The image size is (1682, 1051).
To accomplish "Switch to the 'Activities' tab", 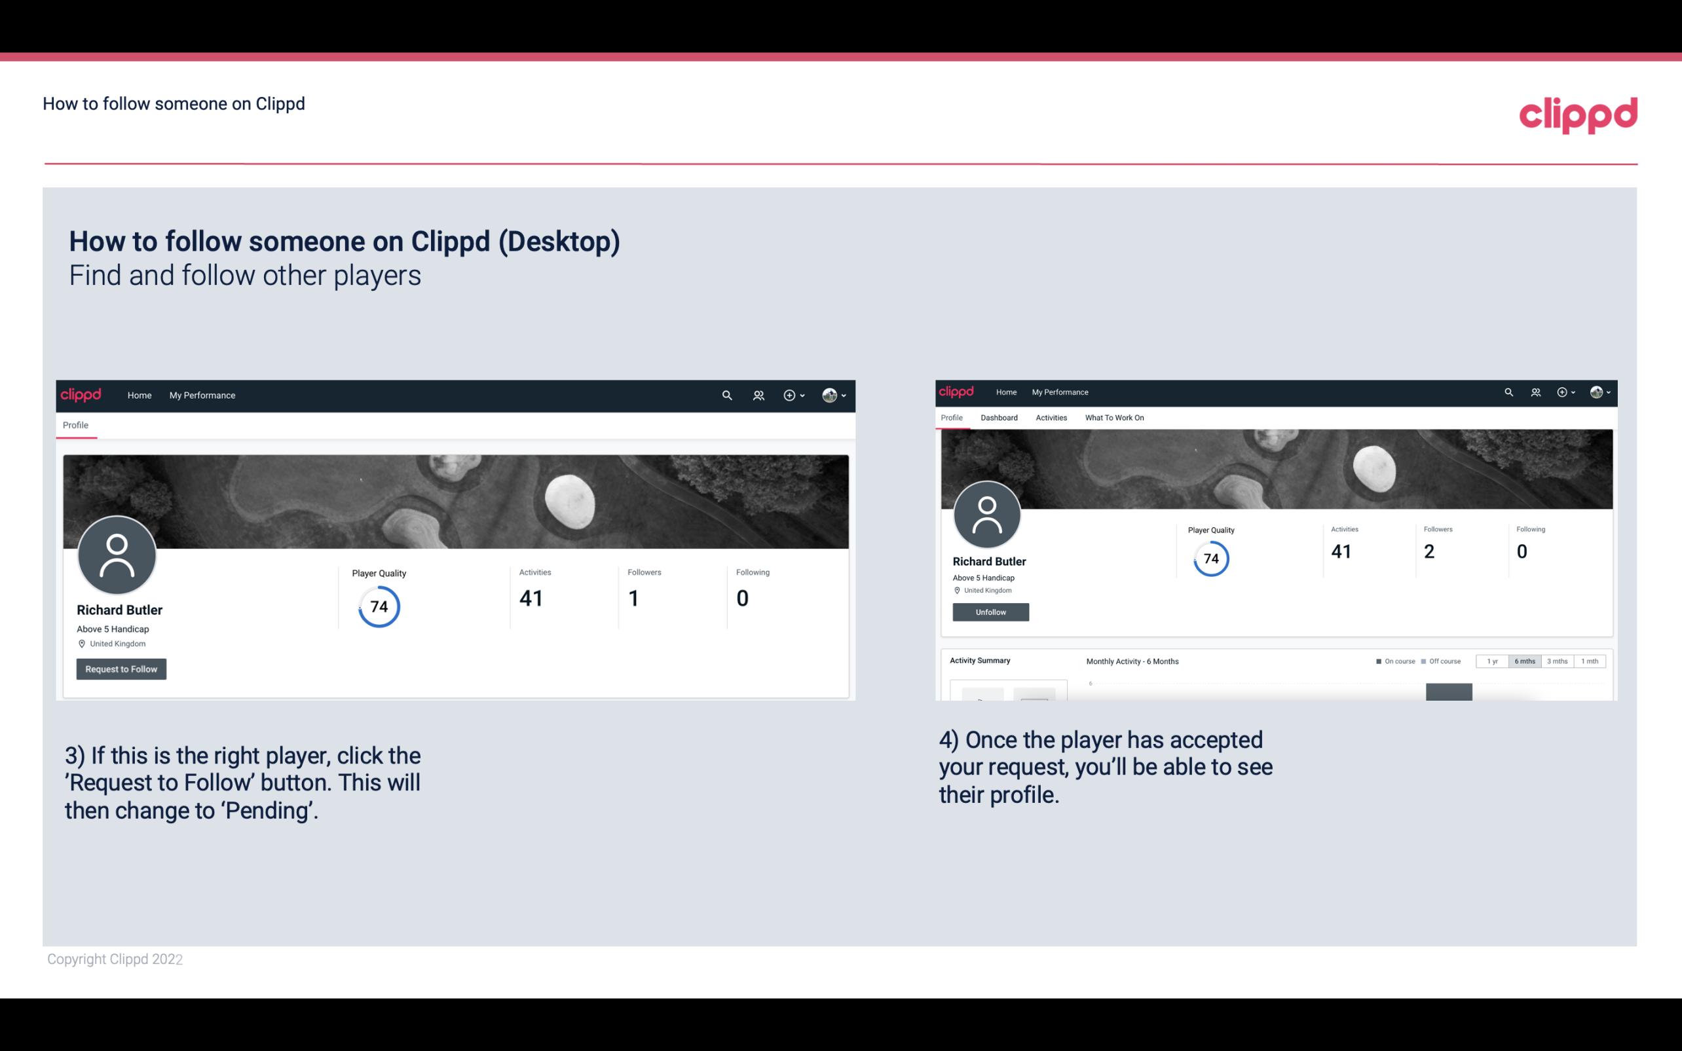I will (1050, 418).
